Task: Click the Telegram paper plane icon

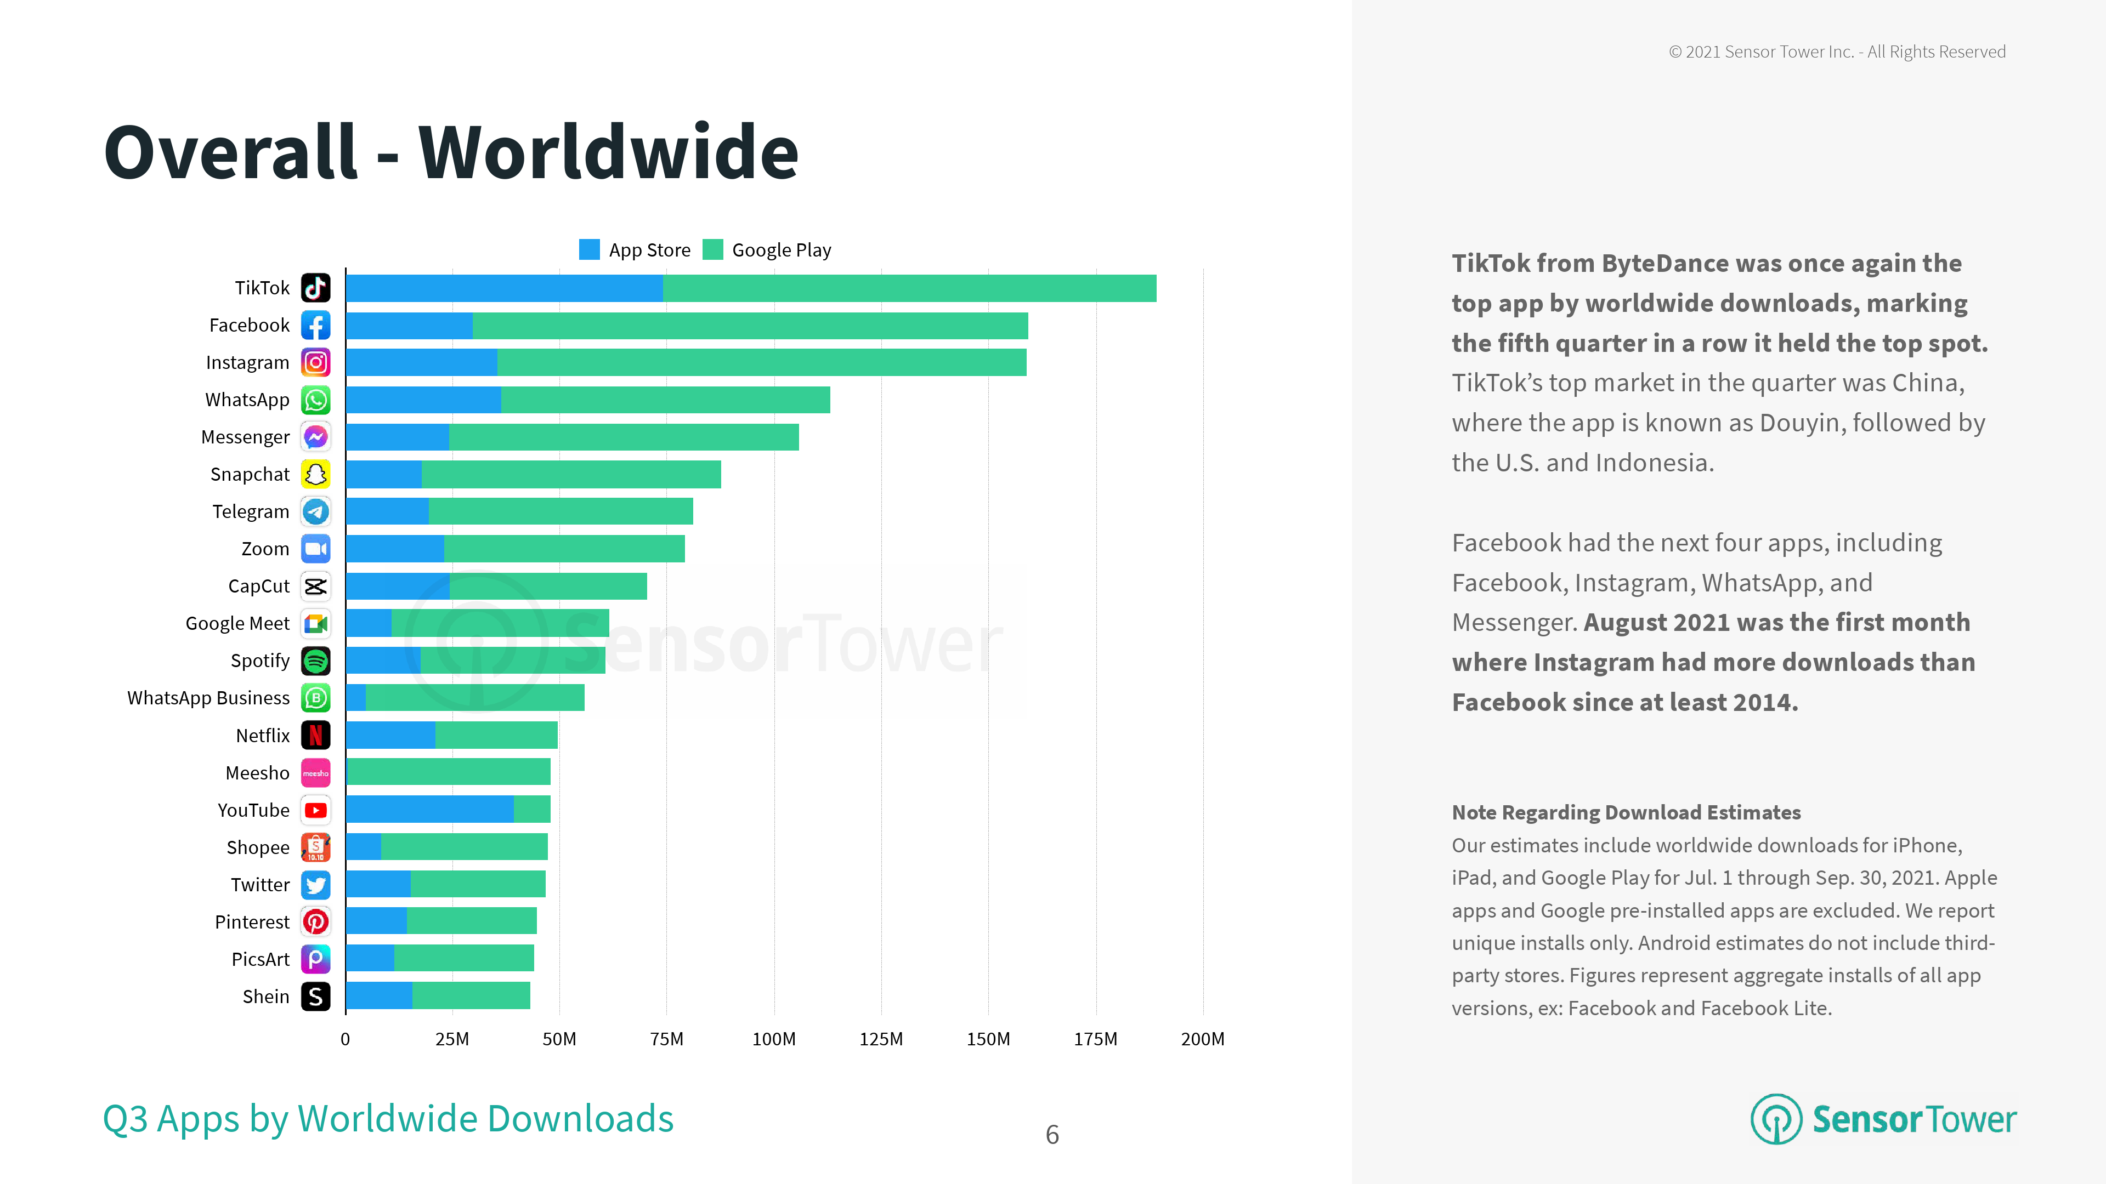Action: tap(315, 511)
